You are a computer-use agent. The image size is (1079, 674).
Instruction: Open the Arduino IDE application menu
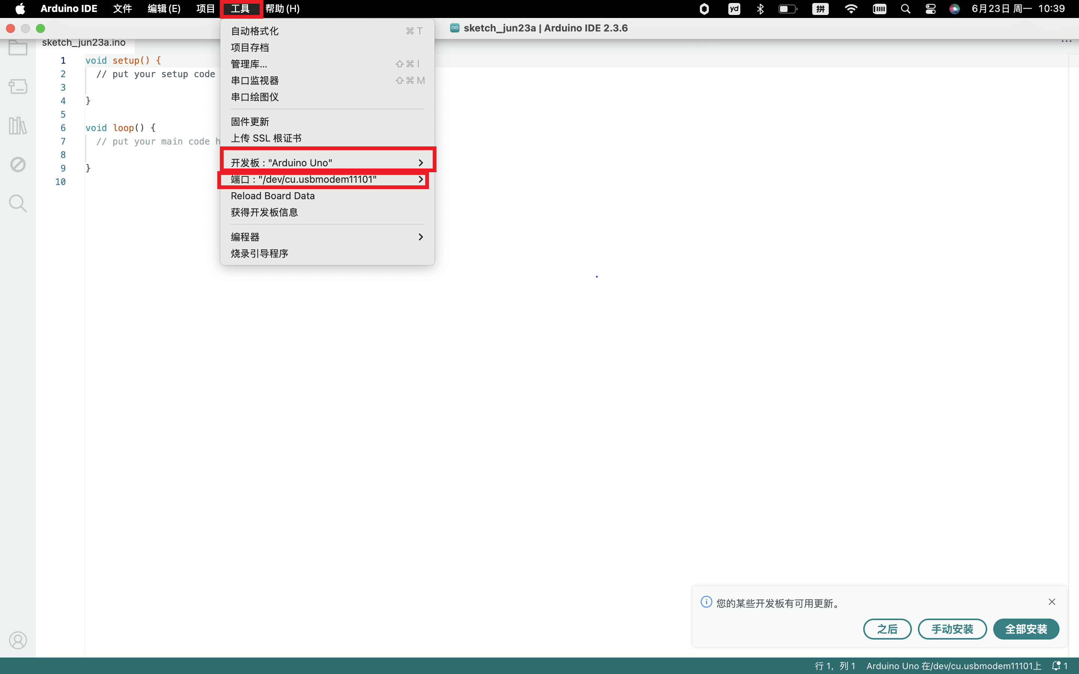pyautogui.click(x=69, y=9)
